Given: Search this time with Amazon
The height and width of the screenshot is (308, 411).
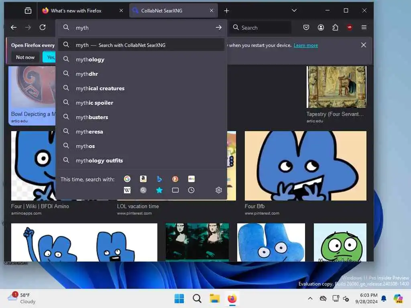Looking at the screenshot, I should [x=143, y=179].
